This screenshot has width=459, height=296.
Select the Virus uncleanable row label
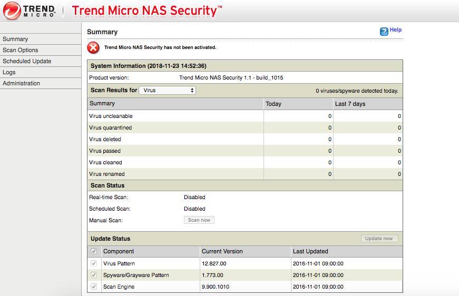tap(111, 116)
